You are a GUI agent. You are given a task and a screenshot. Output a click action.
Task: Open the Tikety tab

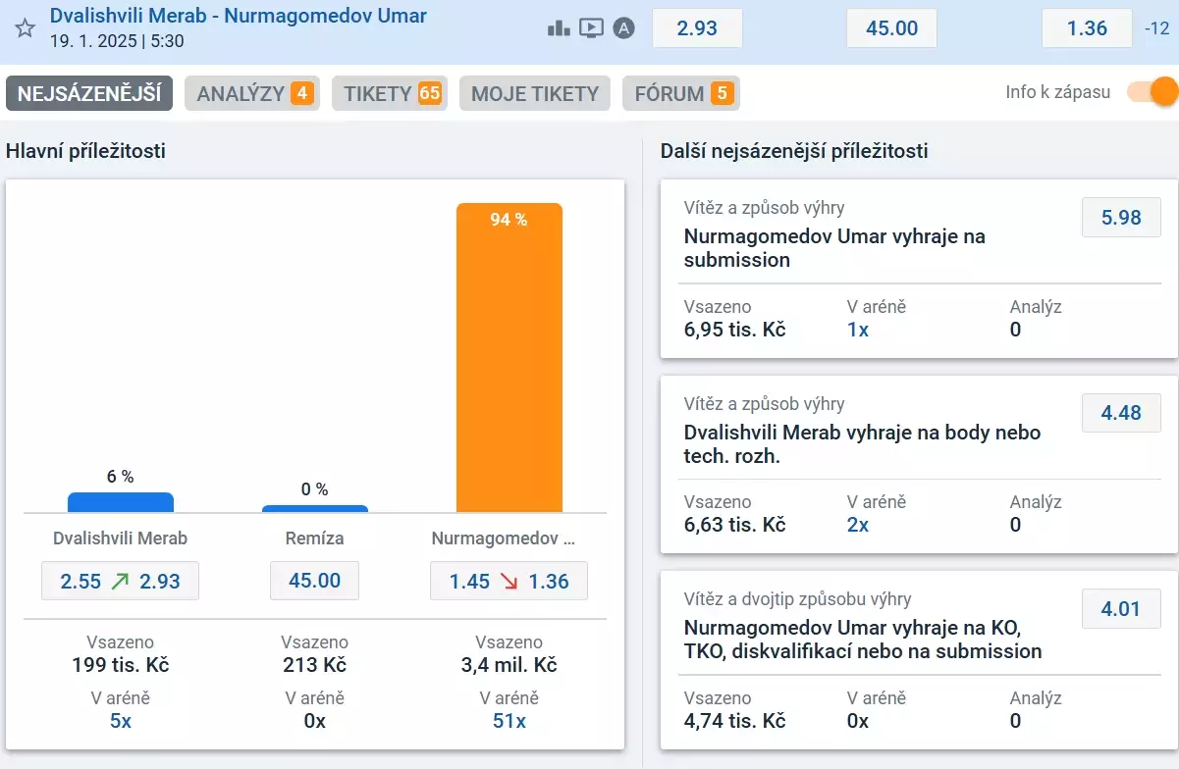click(x=392, y=94)
